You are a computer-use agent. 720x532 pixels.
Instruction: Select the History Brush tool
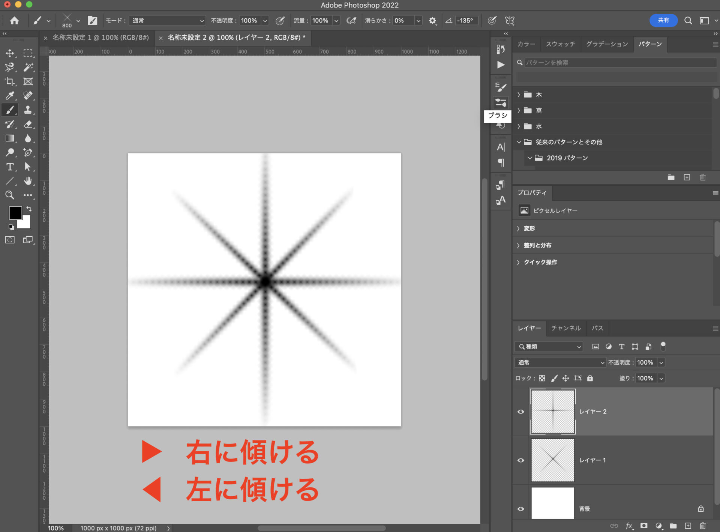(10, 124)
